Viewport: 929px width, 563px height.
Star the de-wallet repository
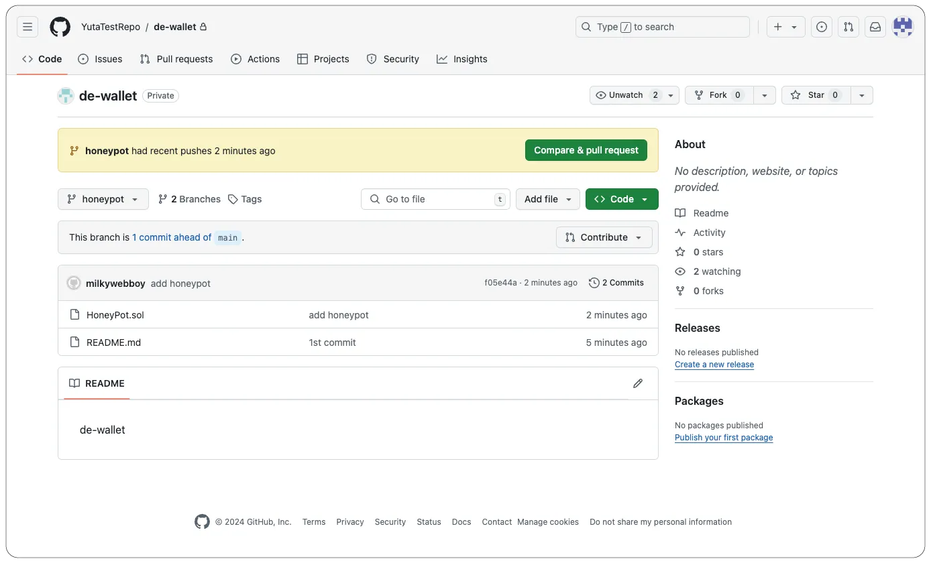[816, 95]
